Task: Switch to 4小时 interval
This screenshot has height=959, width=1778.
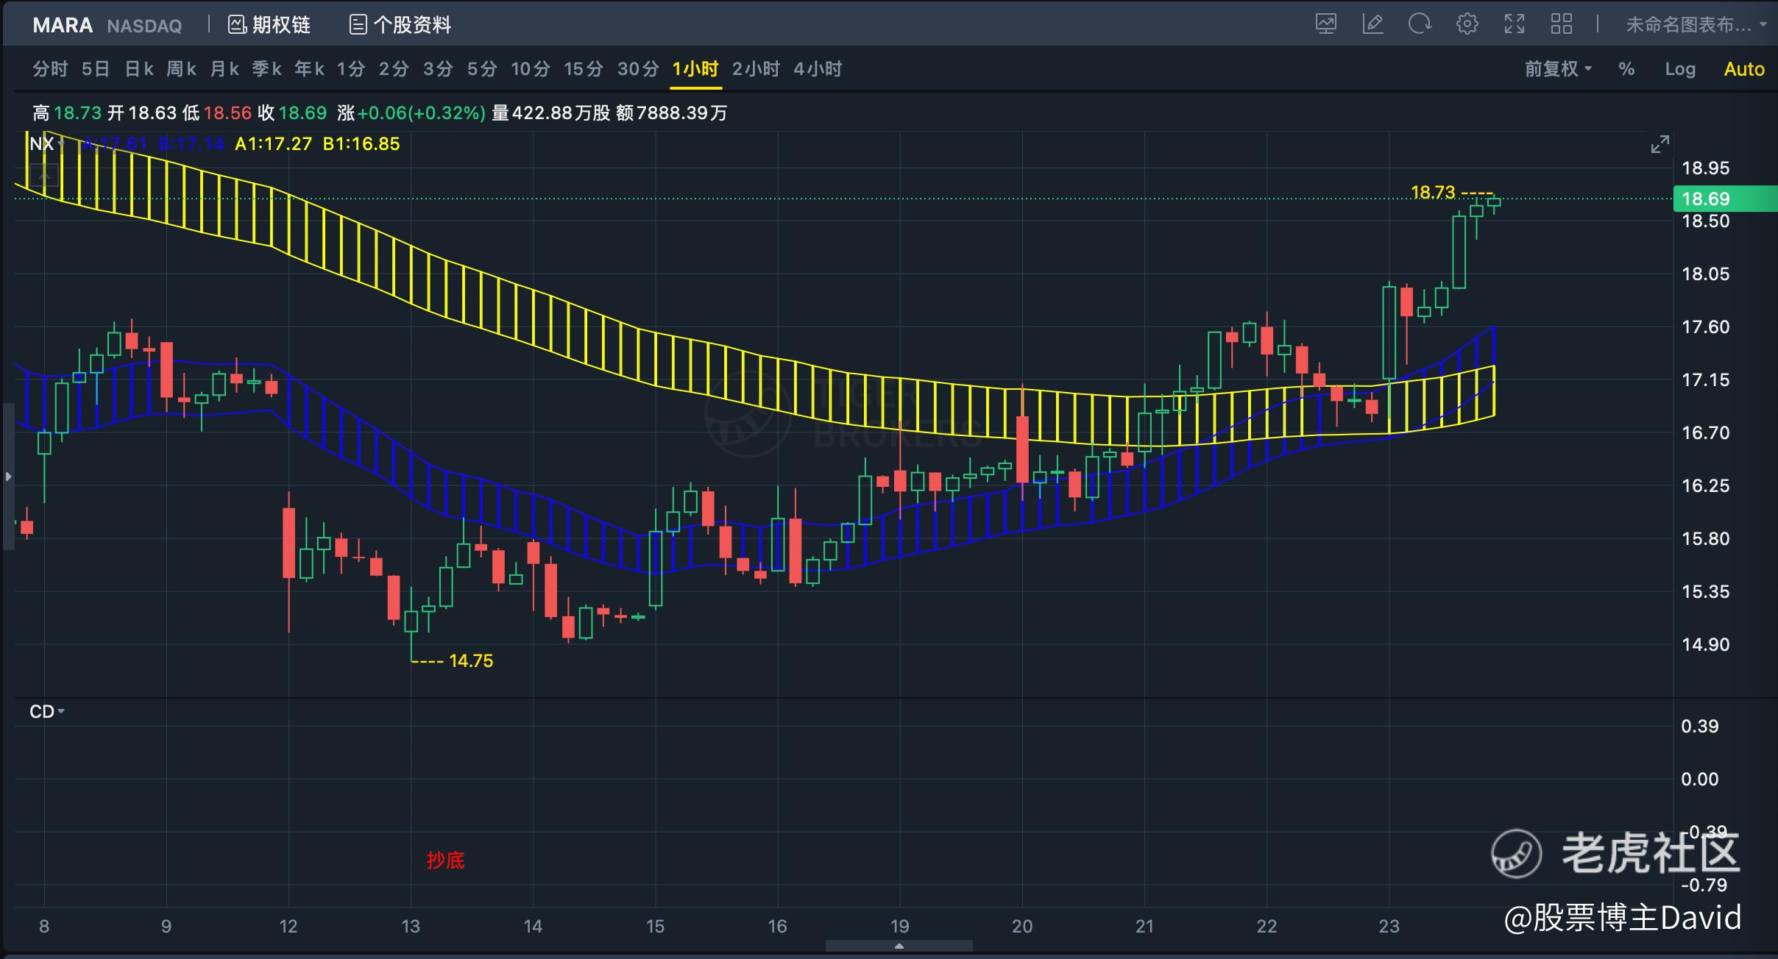Action: (x=818, y=69)
